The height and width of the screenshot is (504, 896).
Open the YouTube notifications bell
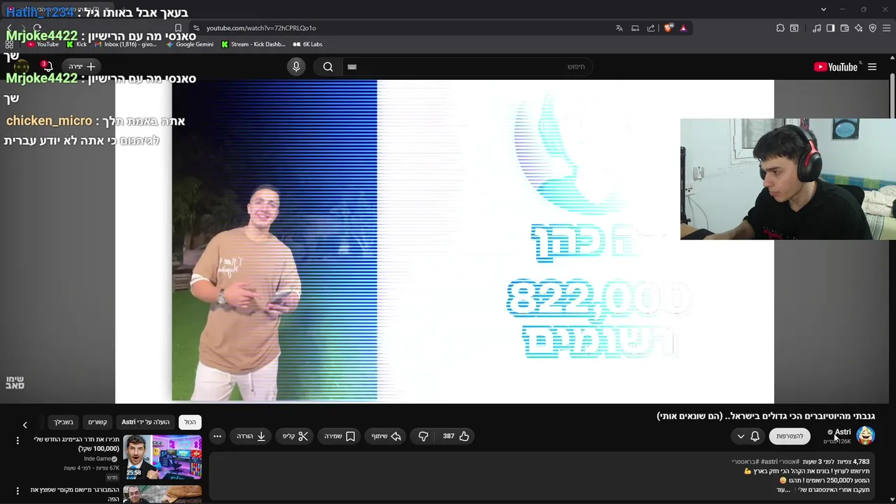[x=47, y=66]
